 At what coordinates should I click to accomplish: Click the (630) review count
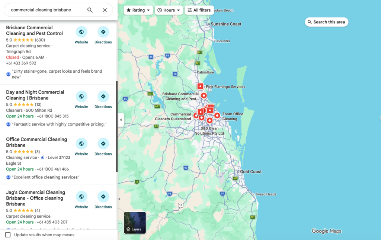[x=40, y=40]
